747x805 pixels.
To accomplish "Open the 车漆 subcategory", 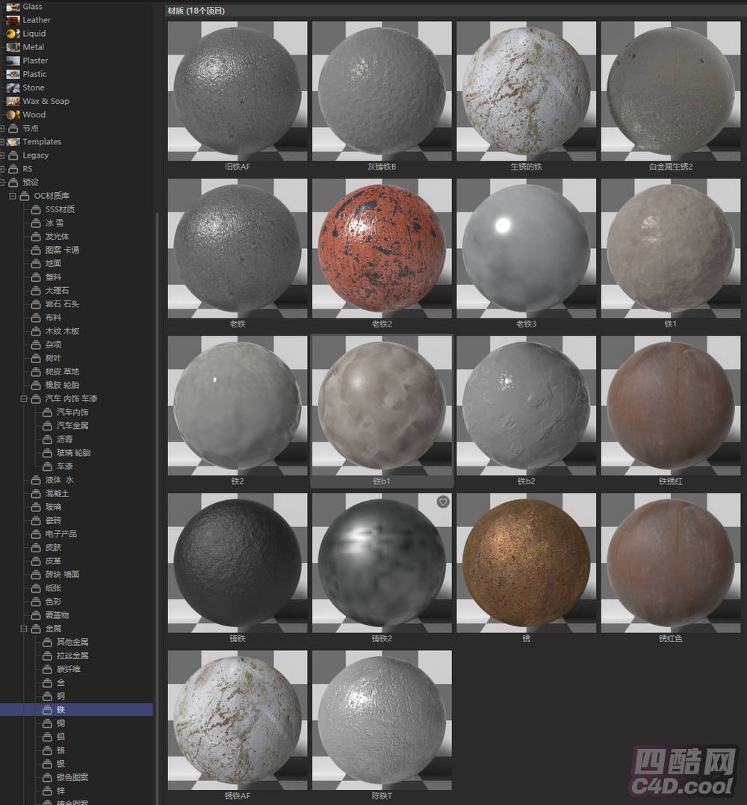I will 64,466.
